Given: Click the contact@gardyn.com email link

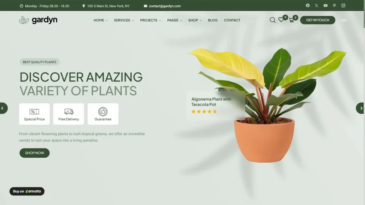Looking at the screenshot, I should (165, 6).
